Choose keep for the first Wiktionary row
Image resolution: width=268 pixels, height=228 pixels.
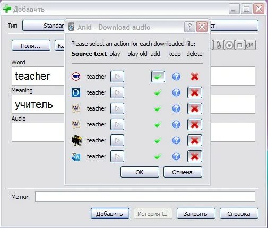(x=176, y=108)
